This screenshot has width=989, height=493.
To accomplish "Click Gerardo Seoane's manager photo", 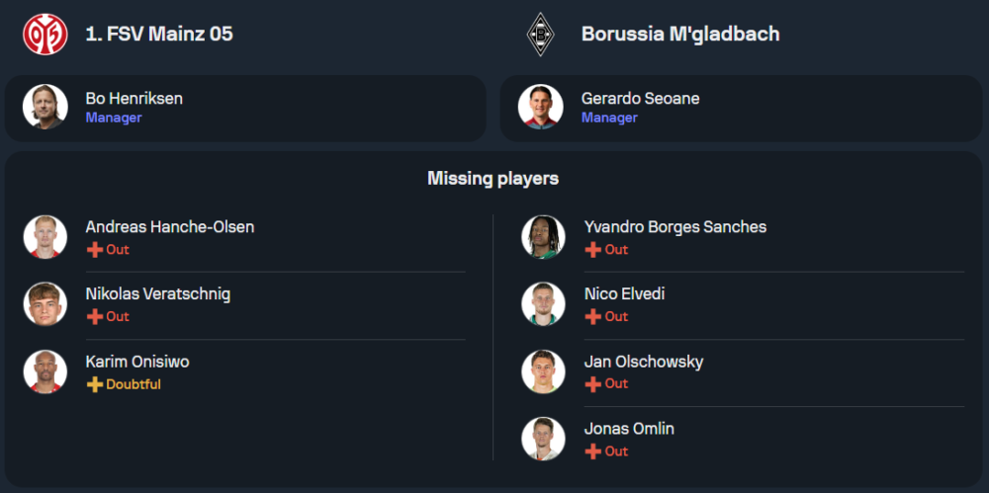I will pyautogui.click(x=541, y=107).
